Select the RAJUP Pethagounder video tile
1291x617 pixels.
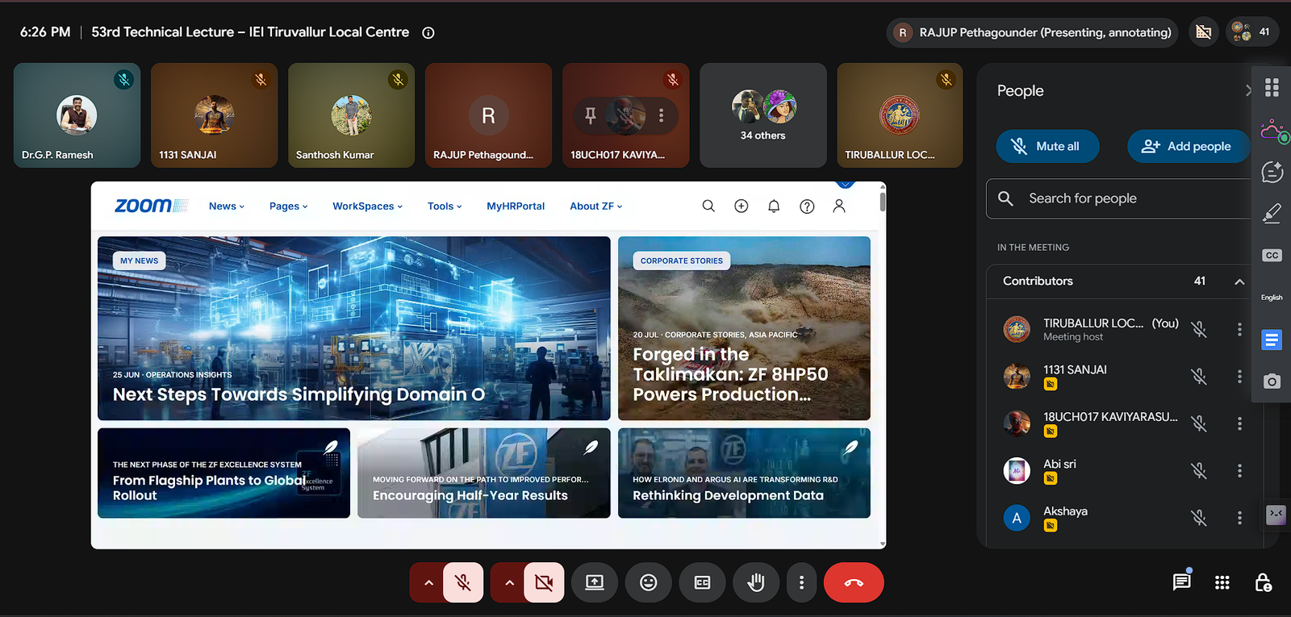pyautogui.click(x=489, y=115)
